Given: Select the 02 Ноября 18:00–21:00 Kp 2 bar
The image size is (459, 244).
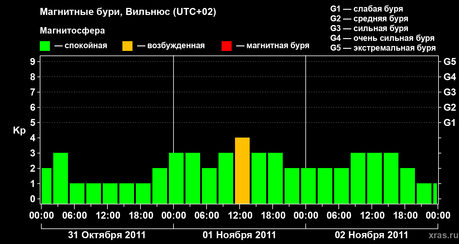Looking at the screenshot, I should click(408, 186).
